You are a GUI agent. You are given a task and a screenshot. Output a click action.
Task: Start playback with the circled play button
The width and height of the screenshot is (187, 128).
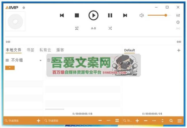[x=93, y=15]
